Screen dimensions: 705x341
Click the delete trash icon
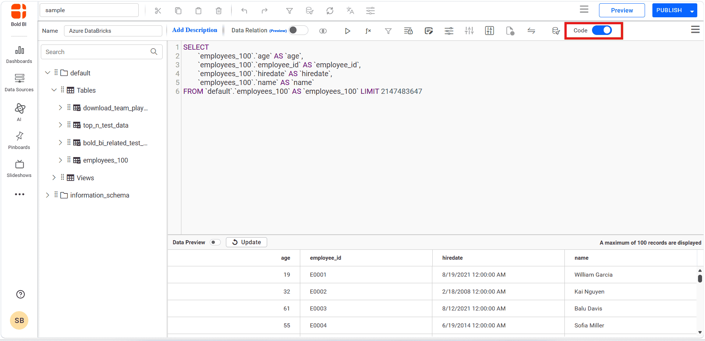tap(219, 11)
